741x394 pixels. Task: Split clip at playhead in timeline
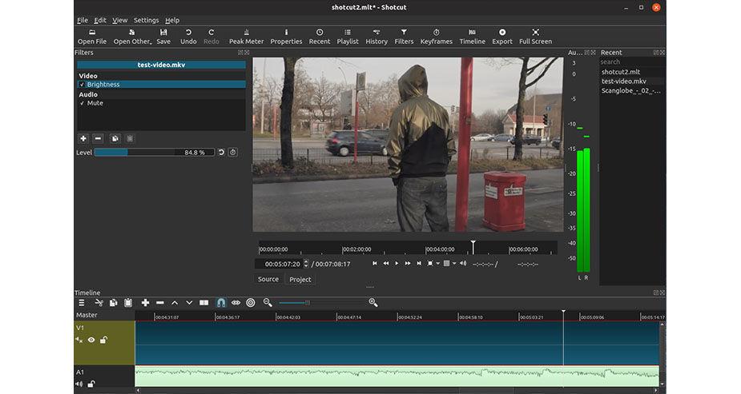click(x=204, y=303)
